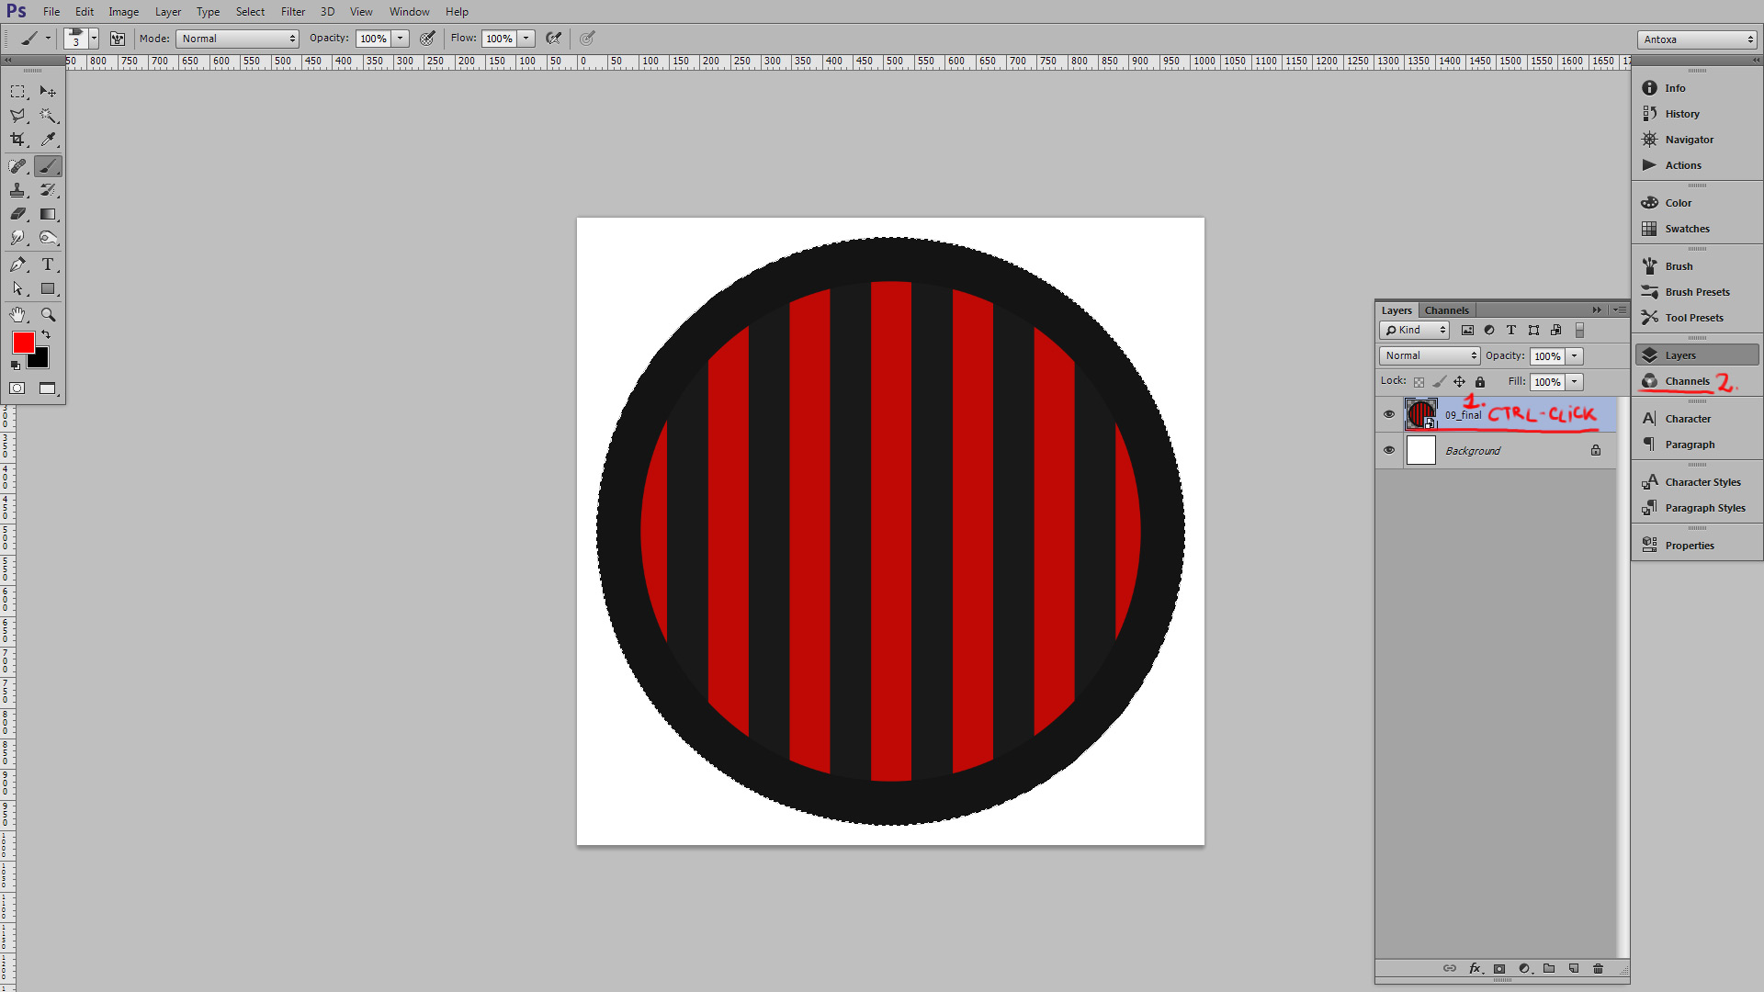1764x992 pixels.
Task: Expand the Antoxa workspace dropdown
Action: click(1697, 39)
